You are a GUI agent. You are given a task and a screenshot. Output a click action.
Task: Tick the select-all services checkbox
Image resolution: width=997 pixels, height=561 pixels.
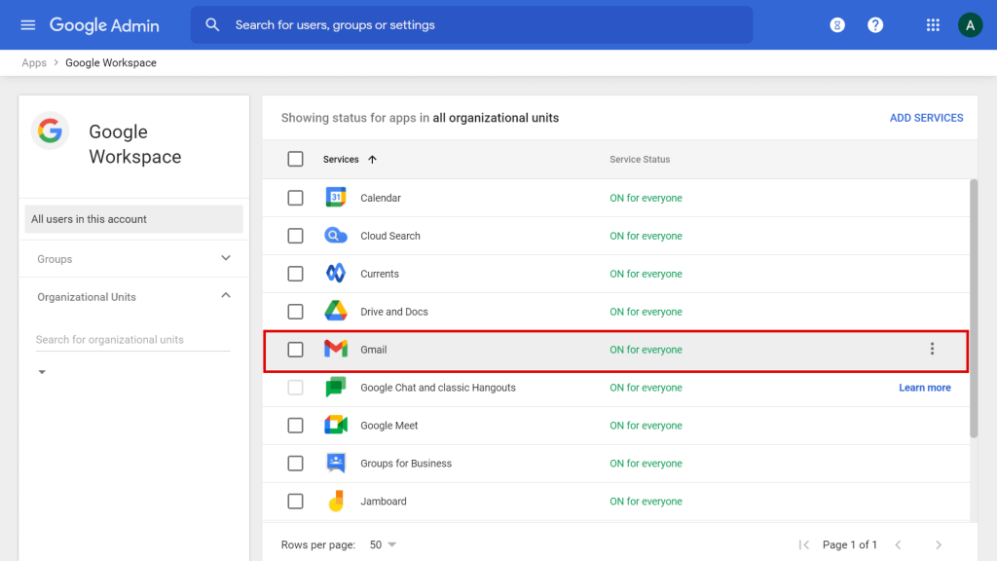point(295,159)
